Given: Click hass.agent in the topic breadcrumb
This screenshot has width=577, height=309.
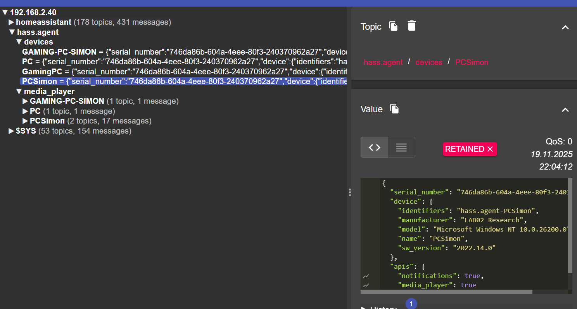Looking at the screenshot, I should click(383, 62).
